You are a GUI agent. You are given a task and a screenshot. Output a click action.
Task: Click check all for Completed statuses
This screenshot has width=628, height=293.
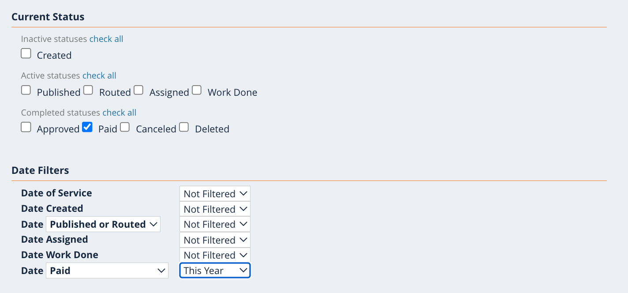(120, 113)
